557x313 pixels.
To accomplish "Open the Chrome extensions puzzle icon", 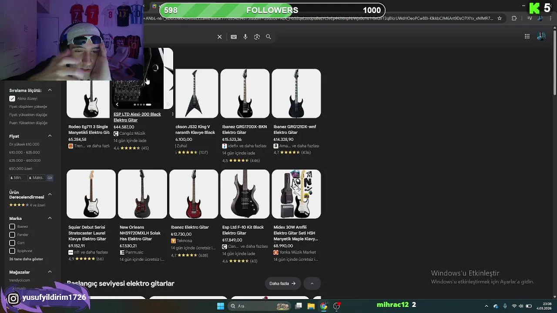I will tap(514, 18).
